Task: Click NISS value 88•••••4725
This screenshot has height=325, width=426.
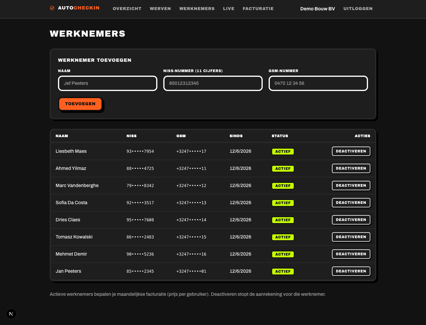Action: [140, 168]
